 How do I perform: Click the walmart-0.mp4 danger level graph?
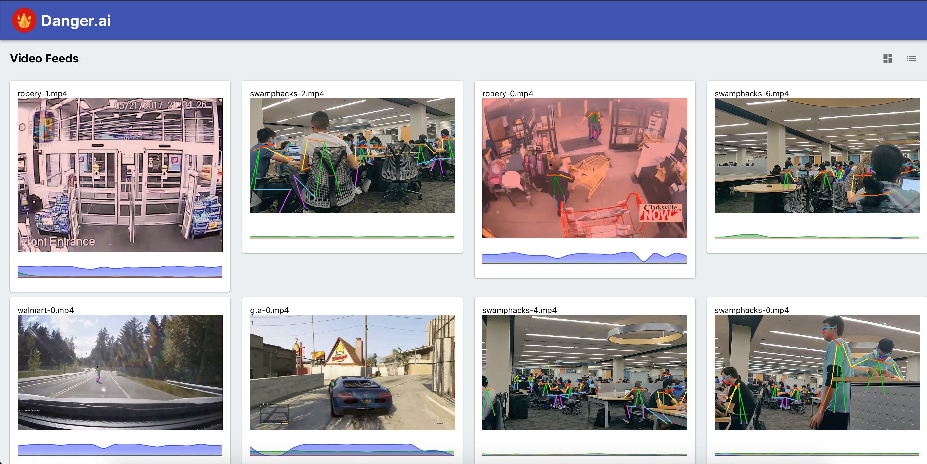coord(120,450)
